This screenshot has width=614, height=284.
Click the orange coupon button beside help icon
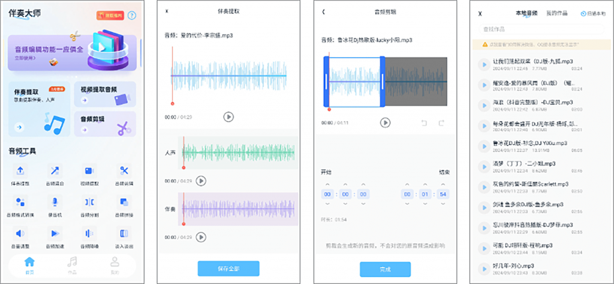pos(110,16)
